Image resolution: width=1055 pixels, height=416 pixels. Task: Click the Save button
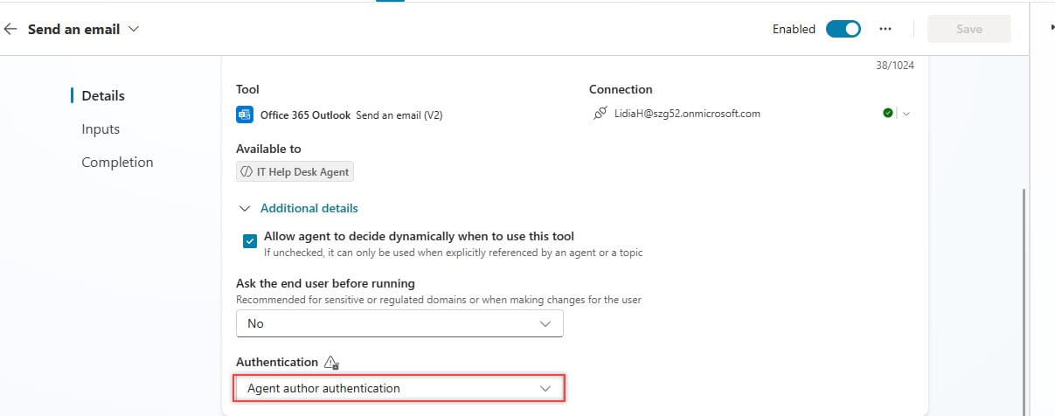coord(968,29)
